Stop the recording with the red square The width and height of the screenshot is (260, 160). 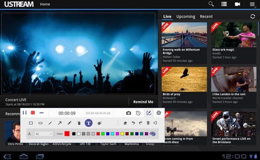pos(33,113)
